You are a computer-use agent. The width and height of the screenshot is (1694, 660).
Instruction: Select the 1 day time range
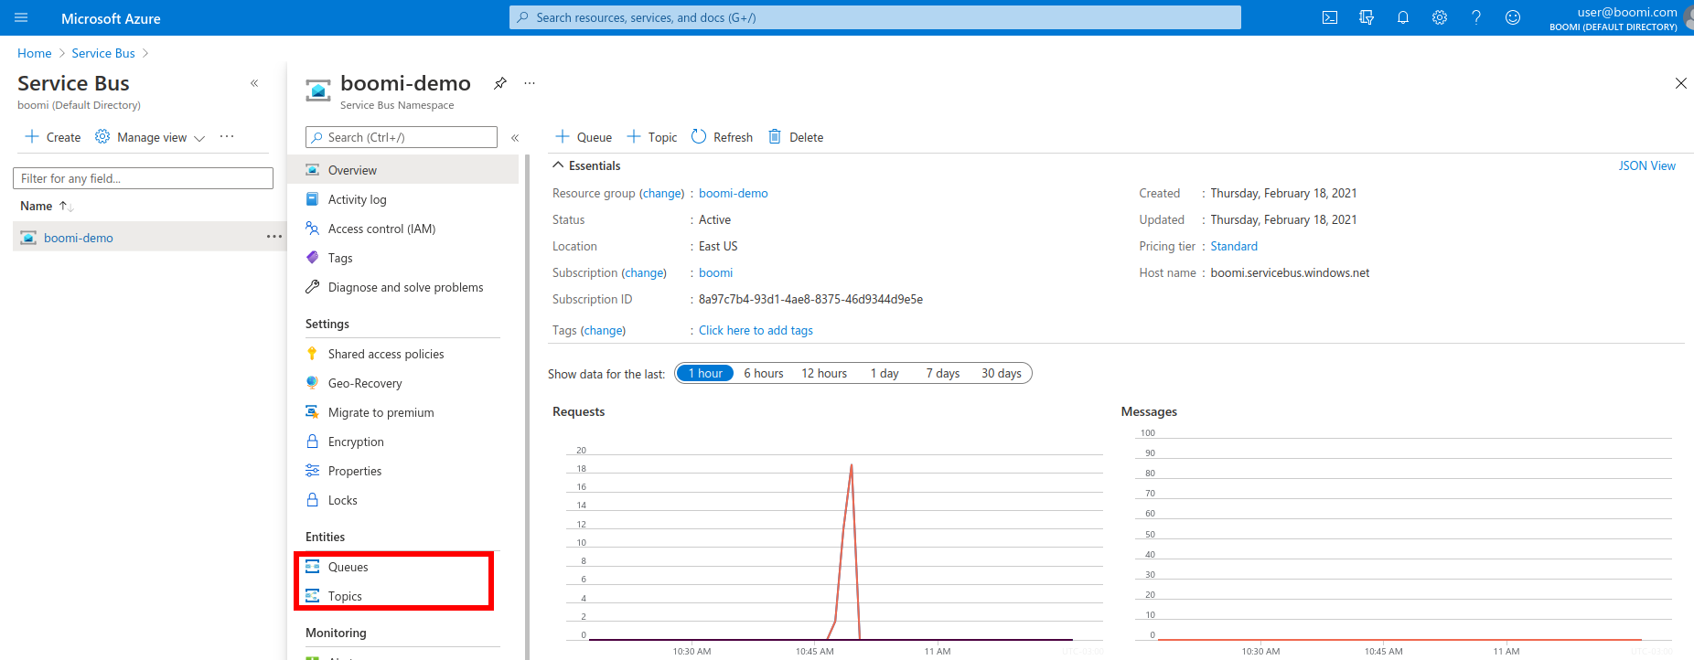[885, 373]
